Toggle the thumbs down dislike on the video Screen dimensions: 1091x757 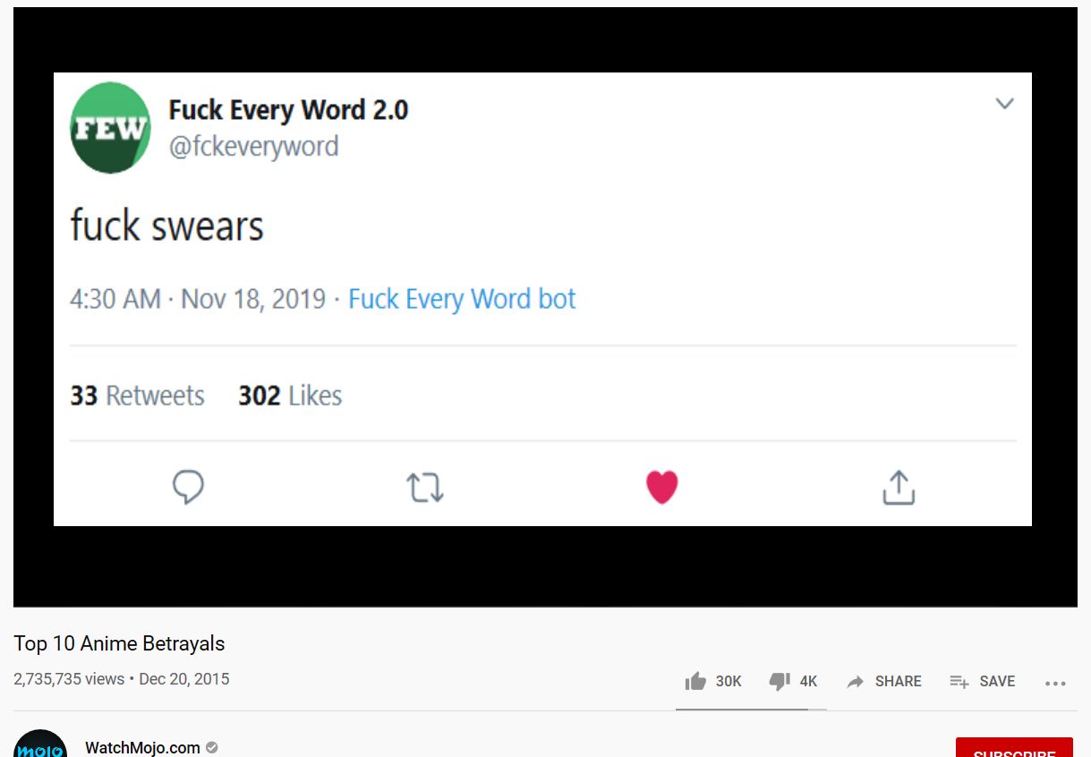click(780, 681)
